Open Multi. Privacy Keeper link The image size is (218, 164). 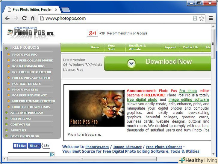31,78
